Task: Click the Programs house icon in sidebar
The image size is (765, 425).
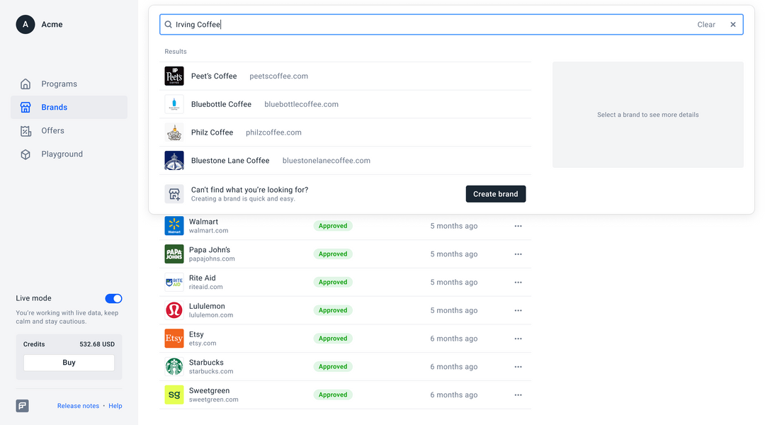Action: [25, 84]
